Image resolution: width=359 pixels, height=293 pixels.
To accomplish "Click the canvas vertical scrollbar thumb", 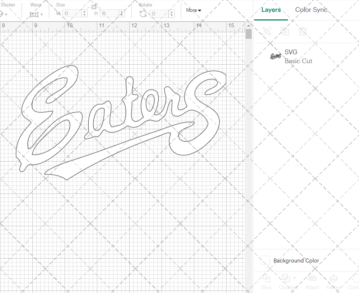I will [x=248, y=34].
